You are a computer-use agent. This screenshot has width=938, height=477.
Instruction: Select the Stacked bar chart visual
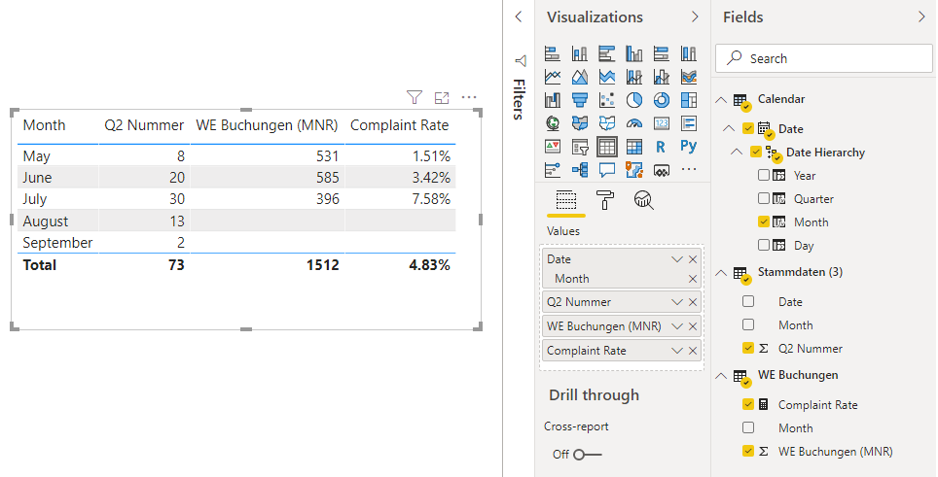point(552,53)
